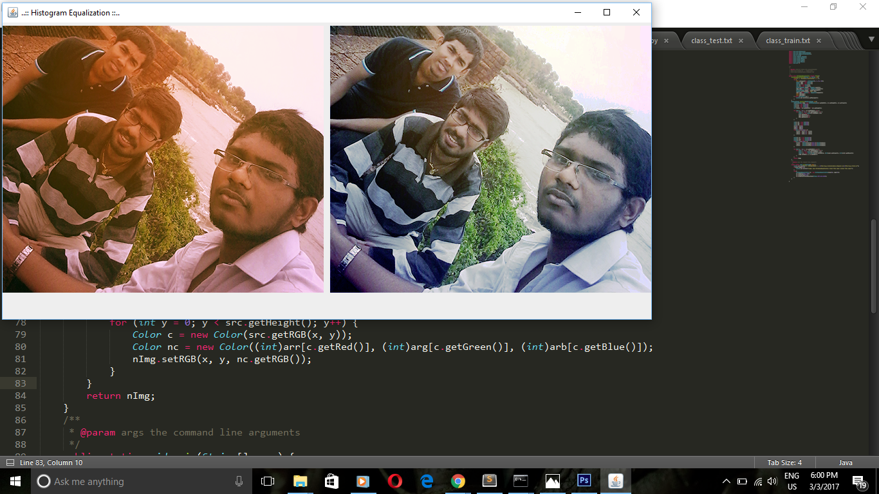Click line number 80 in the gutter
879x494 pixels.
[20, 347]
